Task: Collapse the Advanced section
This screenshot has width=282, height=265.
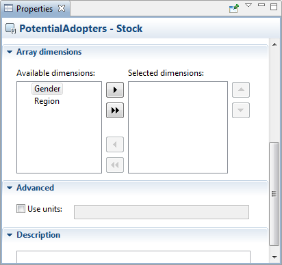Action: pyautogui.click(x=10, y=188)
